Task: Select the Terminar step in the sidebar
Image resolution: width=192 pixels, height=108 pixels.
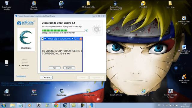Action: (x=24, y=69)
